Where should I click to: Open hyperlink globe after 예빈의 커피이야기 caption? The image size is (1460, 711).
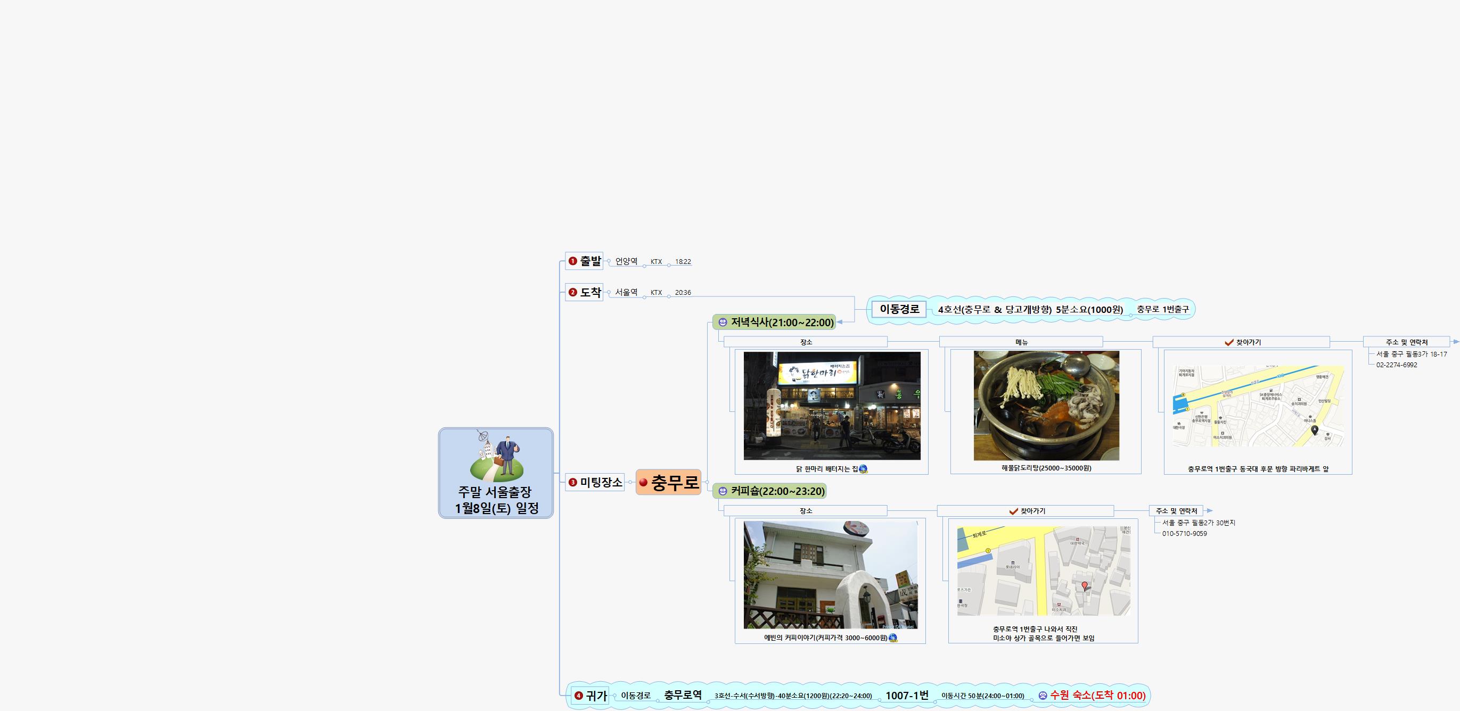click(x=893, y=638)
